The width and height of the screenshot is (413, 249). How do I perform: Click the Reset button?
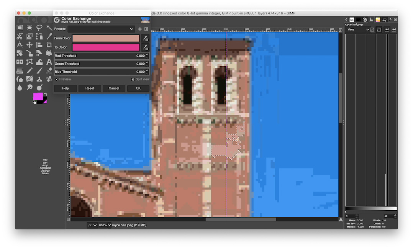90,88
